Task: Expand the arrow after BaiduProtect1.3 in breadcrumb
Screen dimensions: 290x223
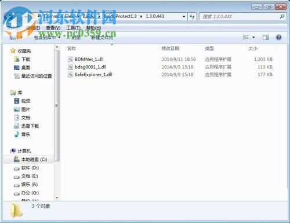Action: (142, 16)
